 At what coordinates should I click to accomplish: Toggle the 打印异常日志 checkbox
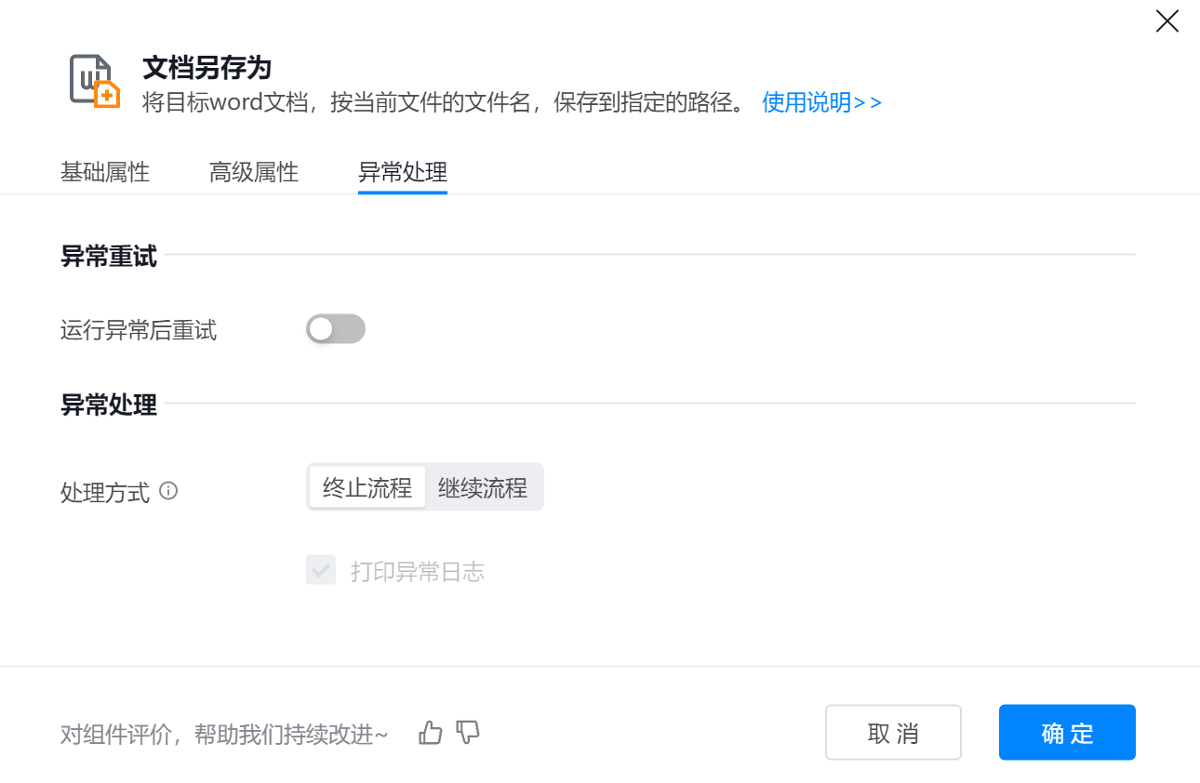tap(321, 571)
